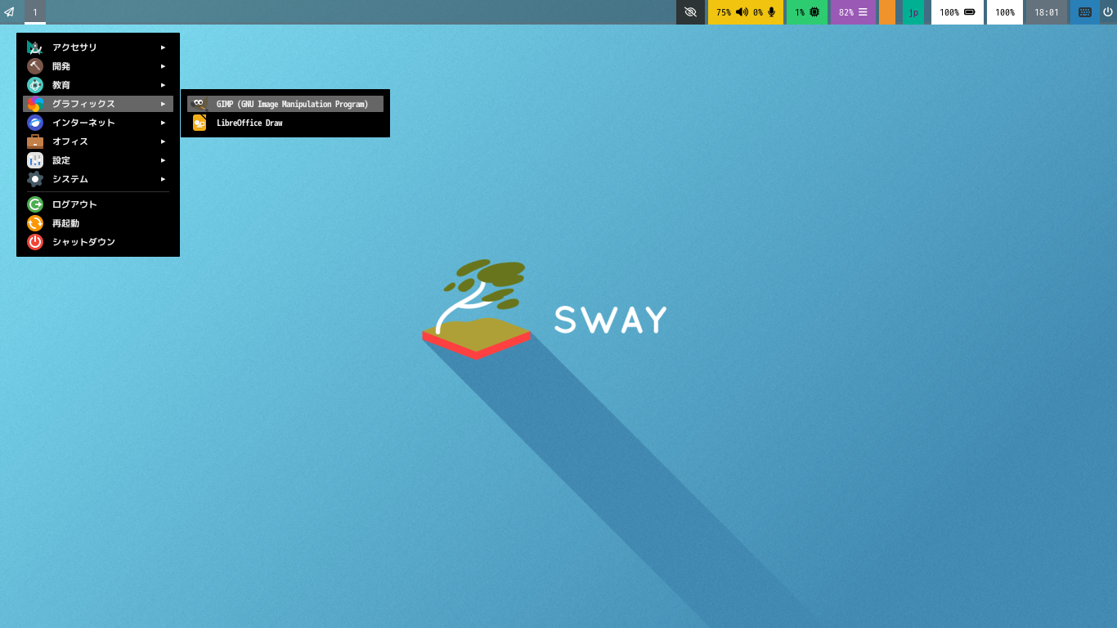Click the hammer icon for 開発
The width and height of the screenshot is (1117, 628).
pyautogui.click(x=35, y=66)
